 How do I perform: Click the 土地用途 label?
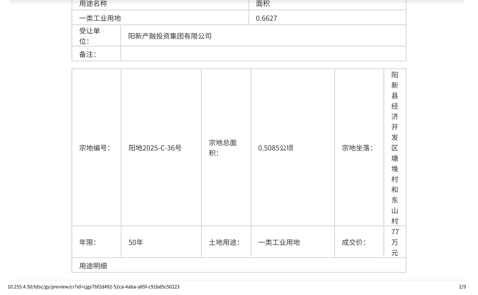[224, 242]
